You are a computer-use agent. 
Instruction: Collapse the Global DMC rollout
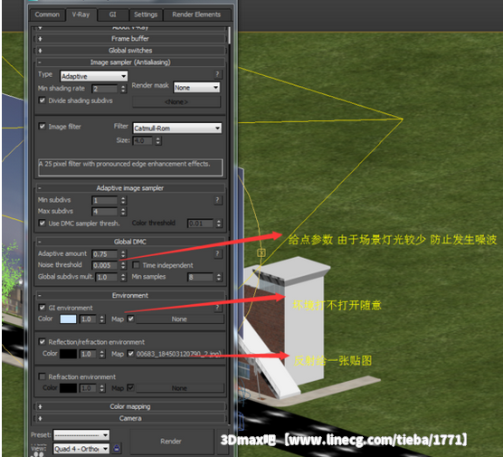[130, 242]
